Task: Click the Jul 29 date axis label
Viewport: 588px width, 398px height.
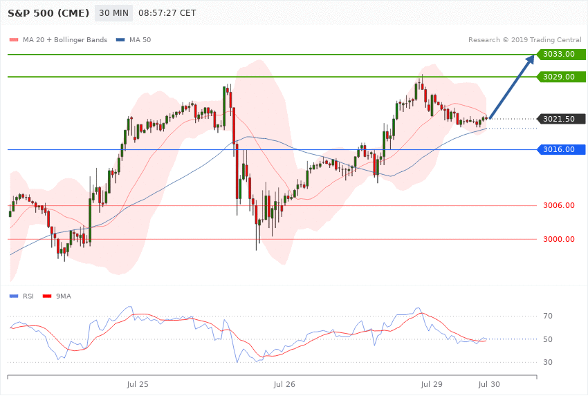Action: point(432,384)
